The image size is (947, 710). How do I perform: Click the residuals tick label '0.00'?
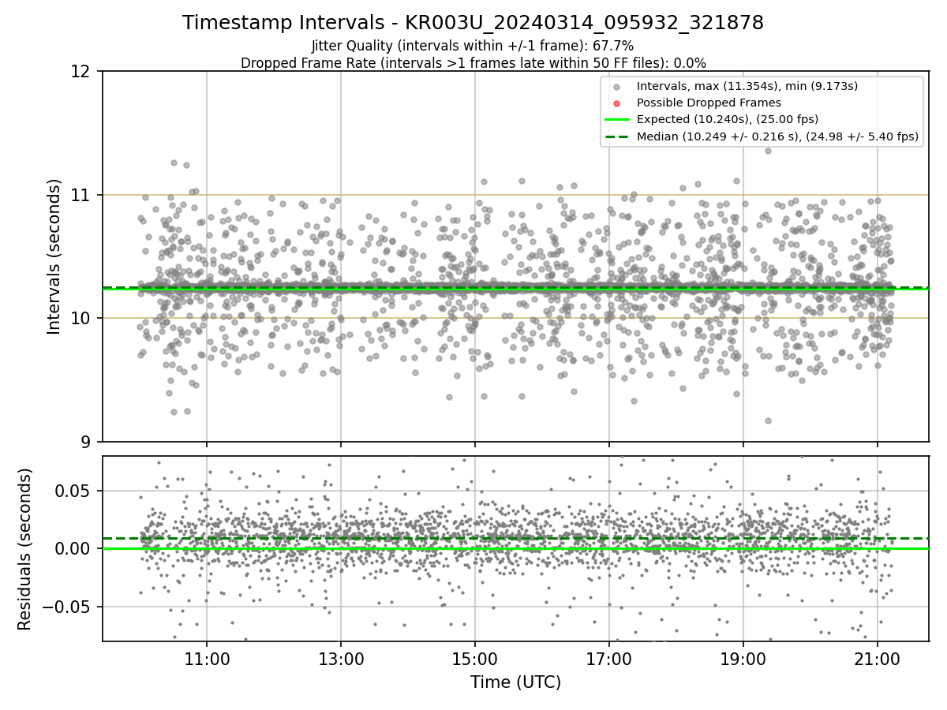tap(74, 548)
